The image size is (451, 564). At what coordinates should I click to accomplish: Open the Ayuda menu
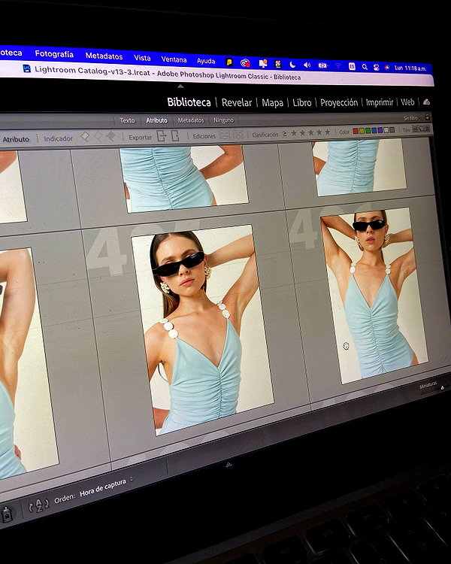(206, 61)
